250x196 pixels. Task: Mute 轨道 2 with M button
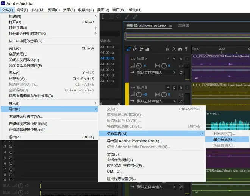pos(168,59)
